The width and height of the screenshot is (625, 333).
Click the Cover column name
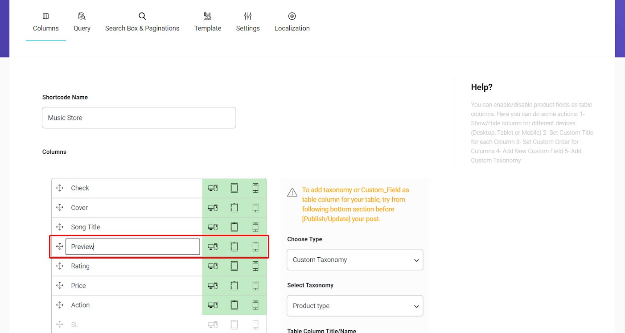(x=79, y=208)
